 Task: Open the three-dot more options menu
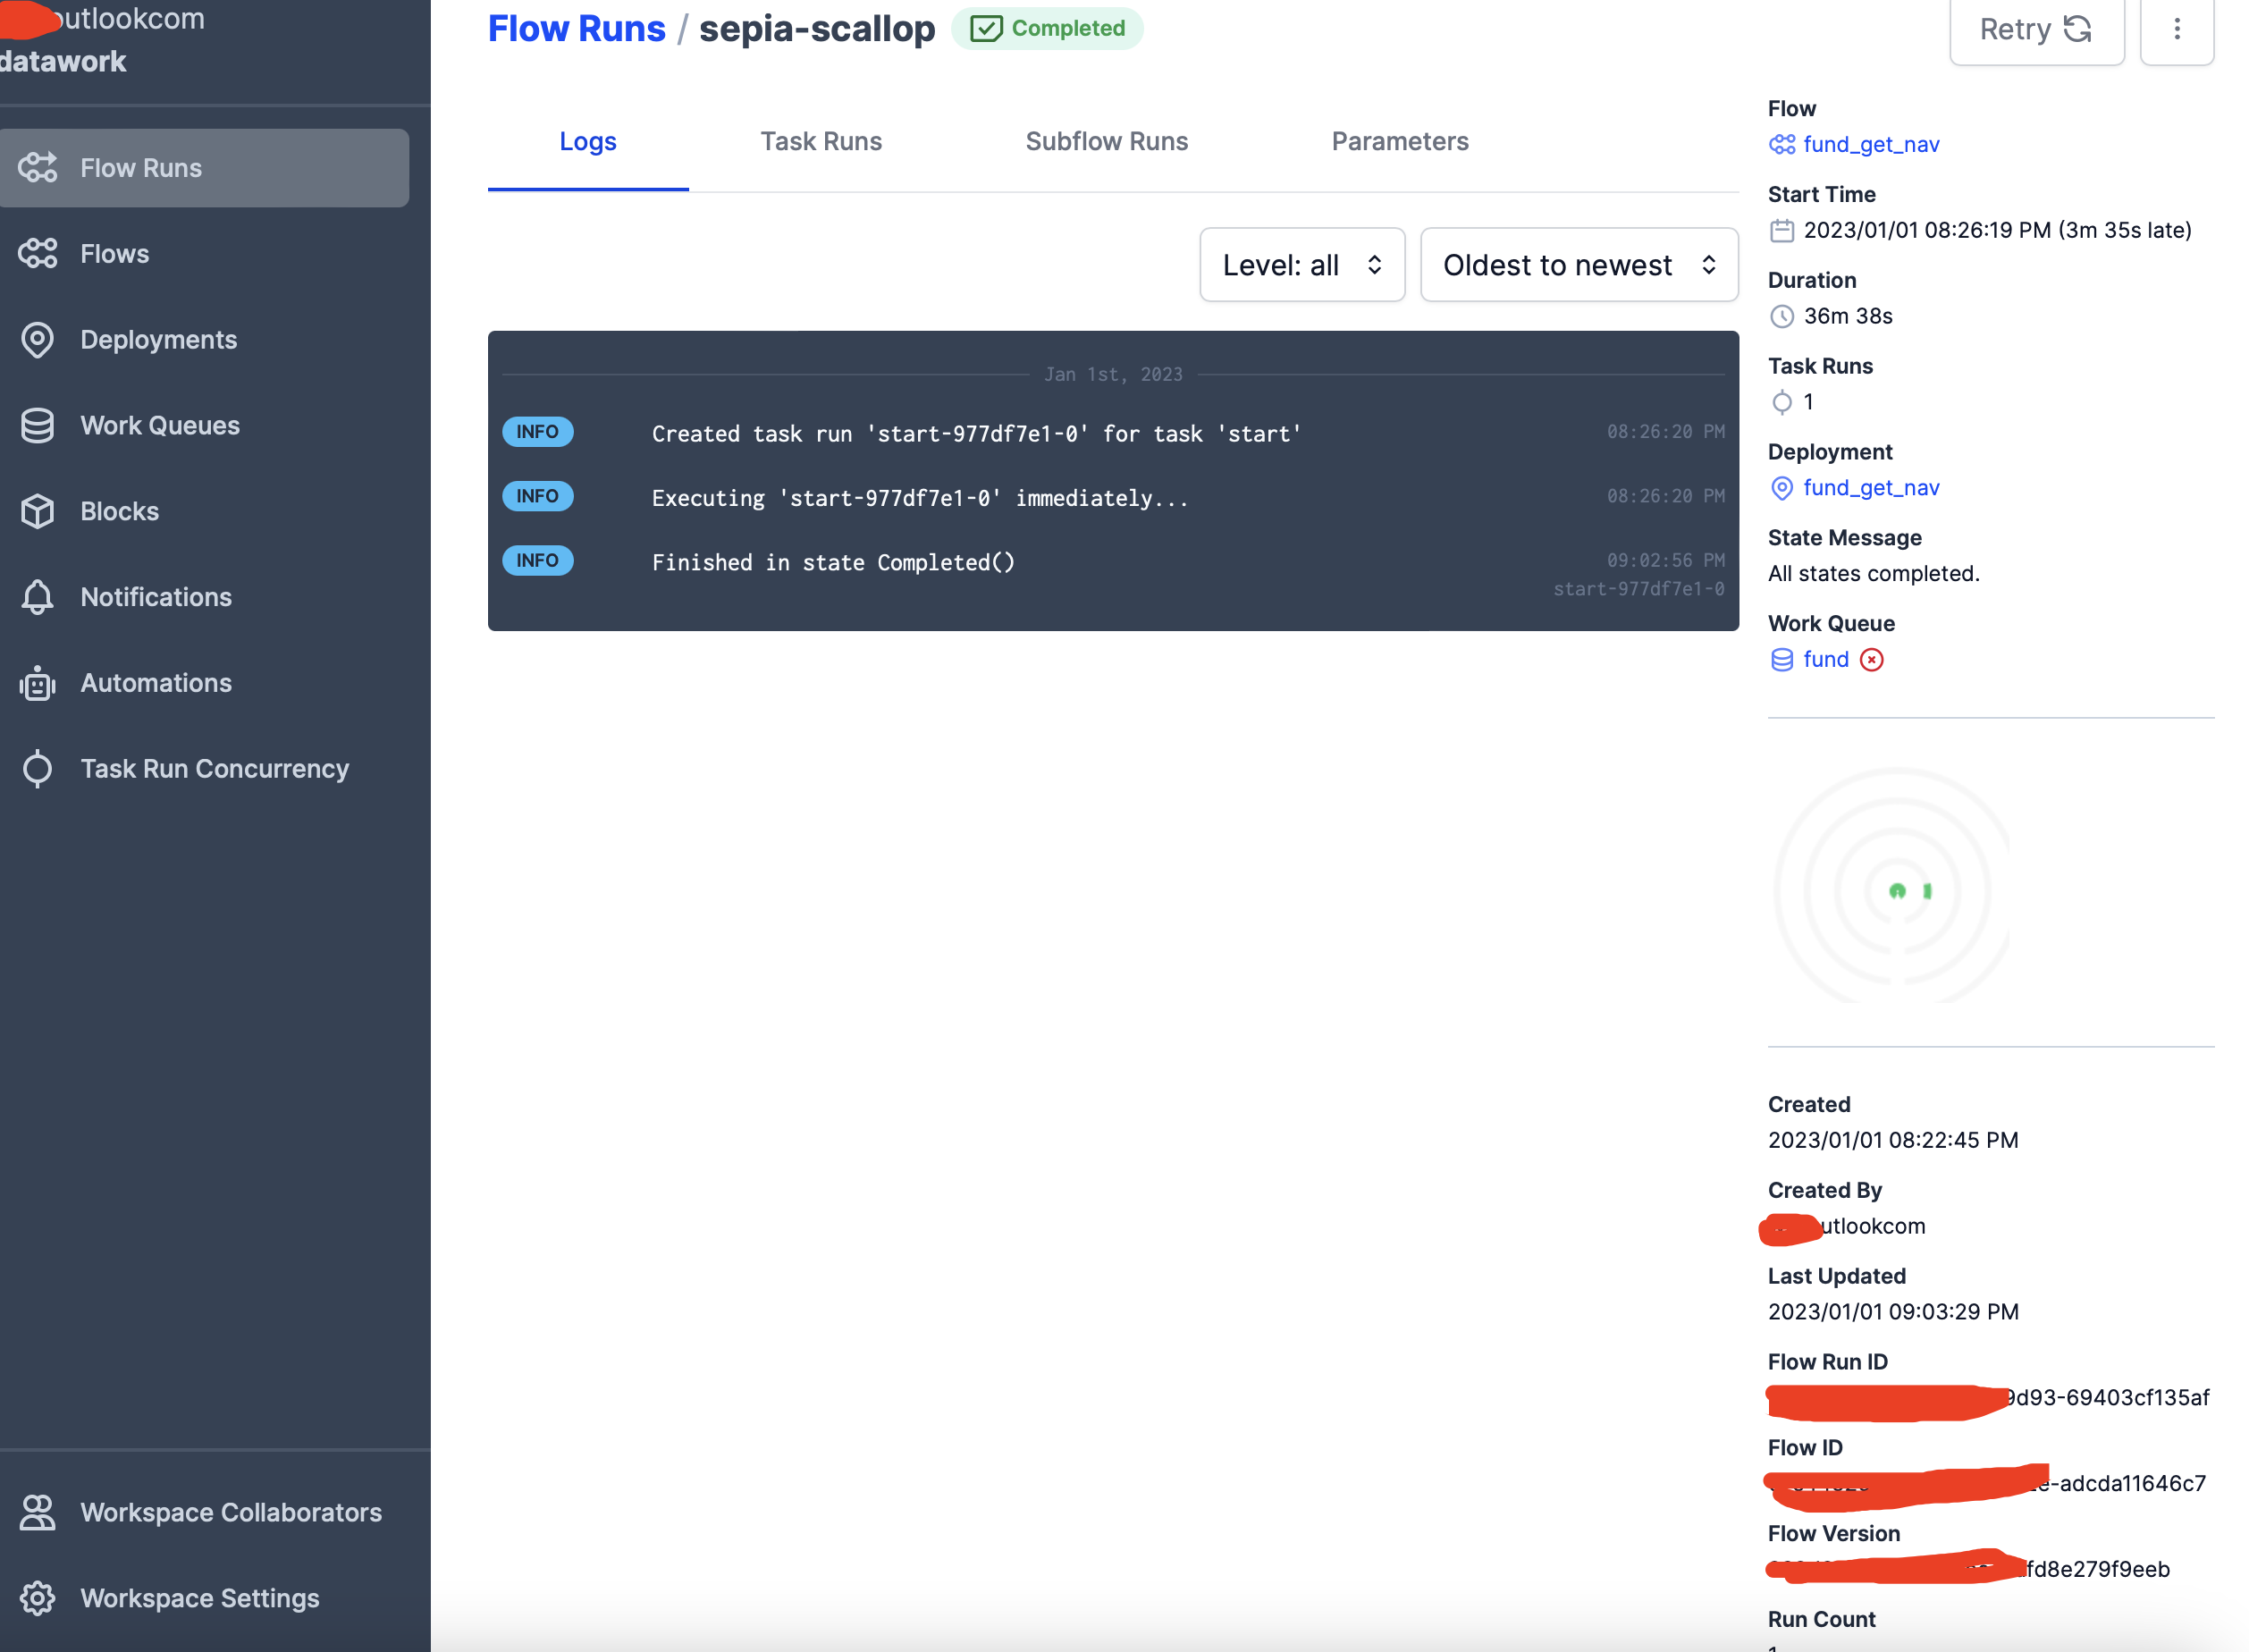coord(2177,30)
